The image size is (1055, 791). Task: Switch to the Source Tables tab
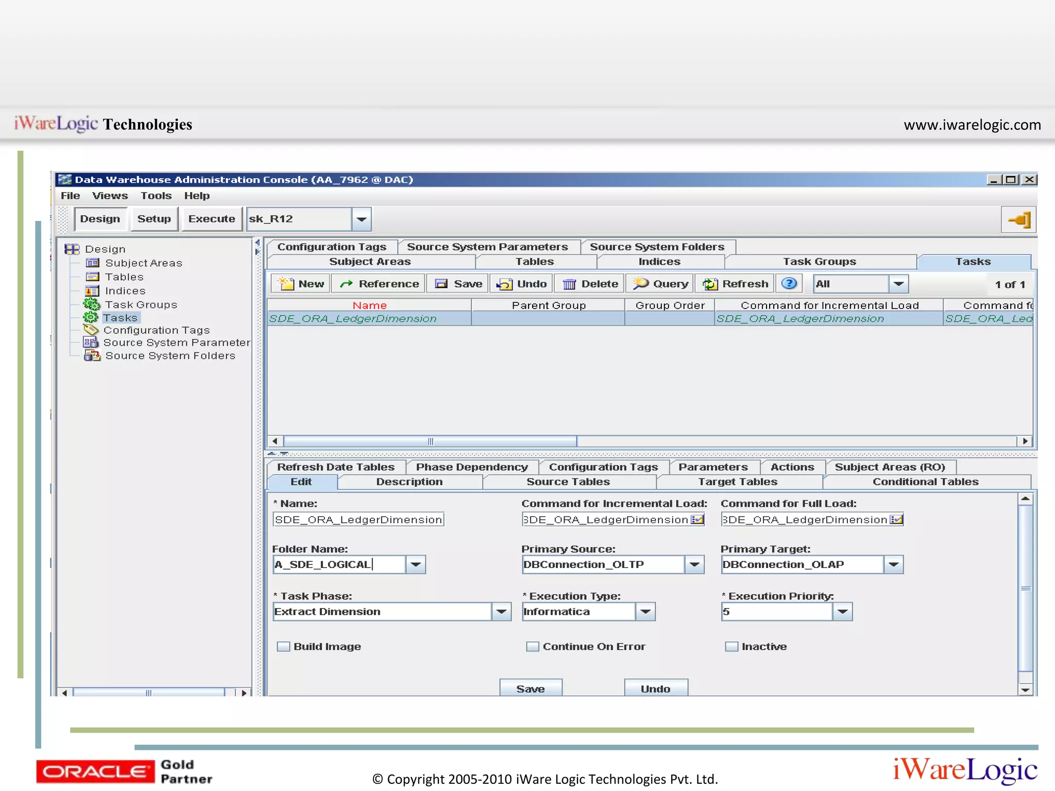(568, 482)
